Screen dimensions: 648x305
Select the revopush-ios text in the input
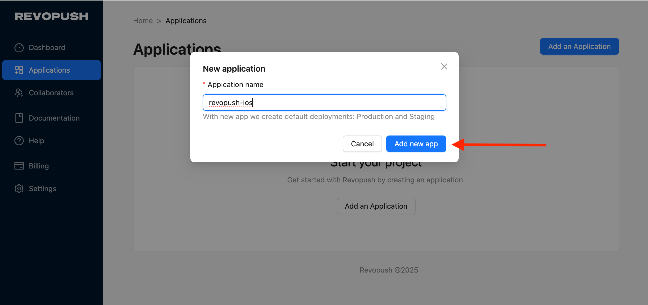230,102
